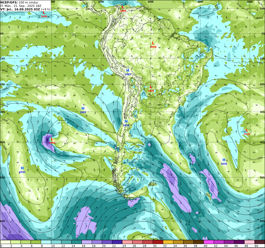Image resolution: width=265 pixels, height=248 pixels.
Task: Click the 40W longitude label
Action: (200, 2)
